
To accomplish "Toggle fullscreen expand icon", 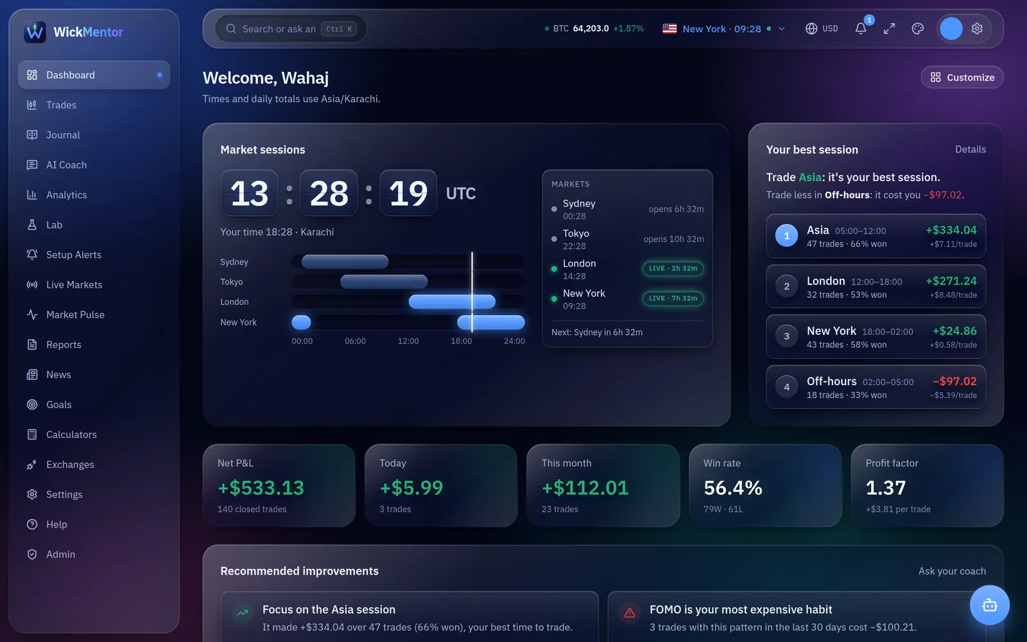I will pos(889,29).
